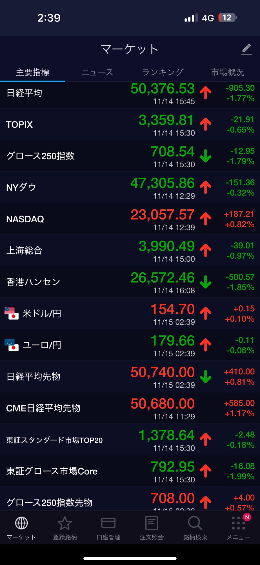Open 銘柄検索 magnifier icon
Image resolution: width=260 pixels, height=565 pixels.
click(195, 523)
